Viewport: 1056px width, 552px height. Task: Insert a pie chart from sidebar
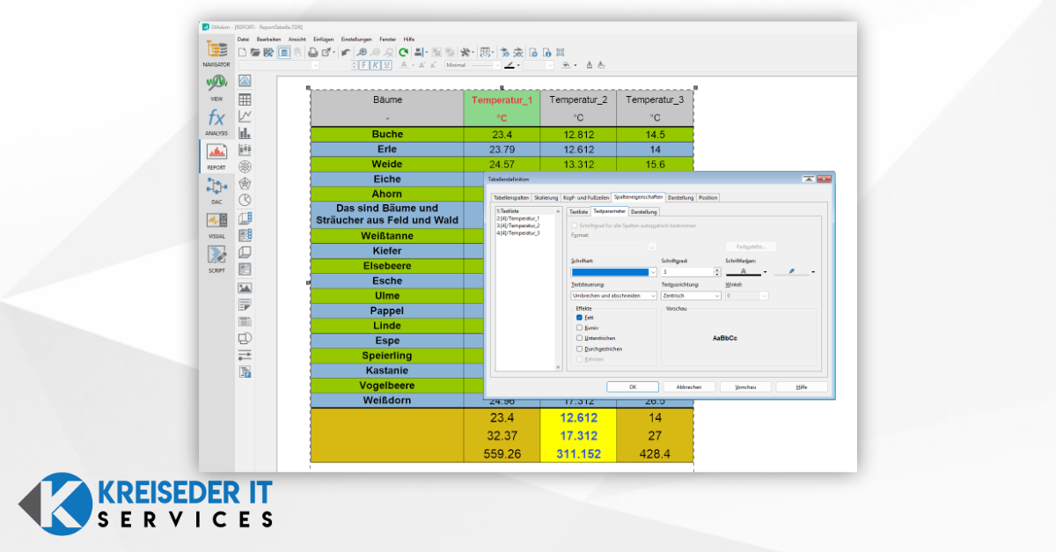tap(246, 200)
